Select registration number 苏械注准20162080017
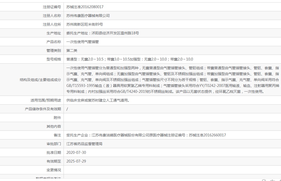Viewport: 281px width, 181px height. tap(85, 7)
